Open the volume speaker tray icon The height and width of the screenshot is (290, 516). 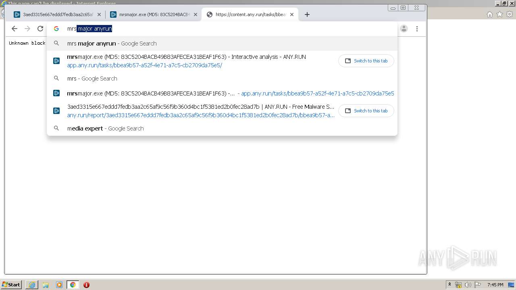tap(468, 285)
